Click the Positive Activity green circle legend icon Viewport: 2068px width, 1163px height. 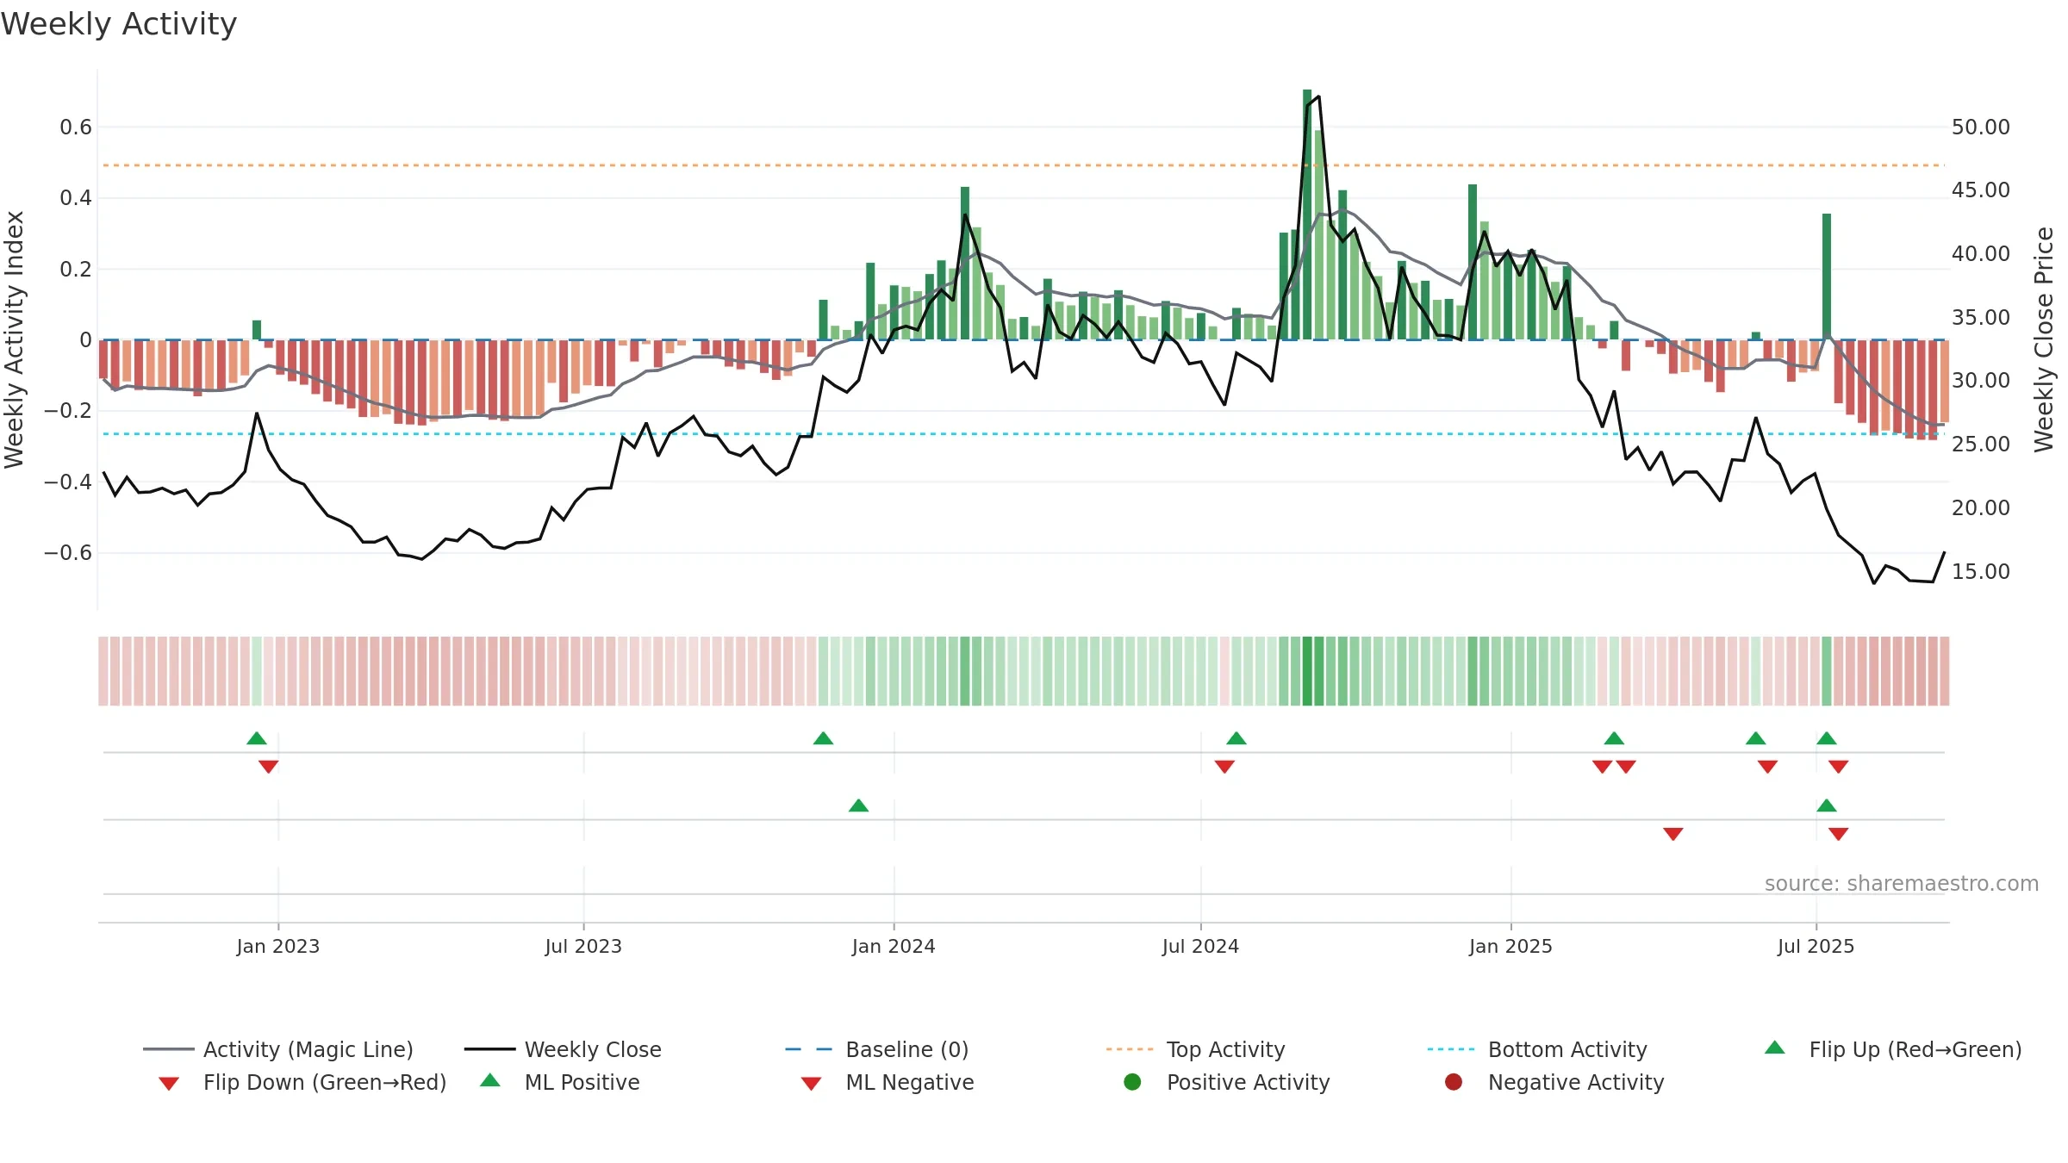coord(1132,1082)
